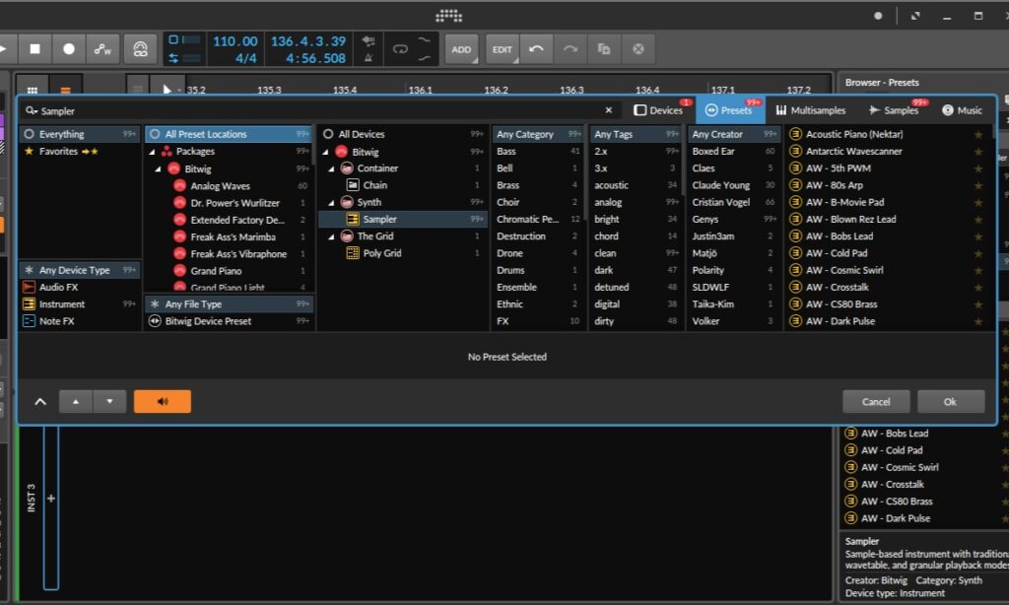
Task: Collapse the Container device node
Action: pos(331,168)
